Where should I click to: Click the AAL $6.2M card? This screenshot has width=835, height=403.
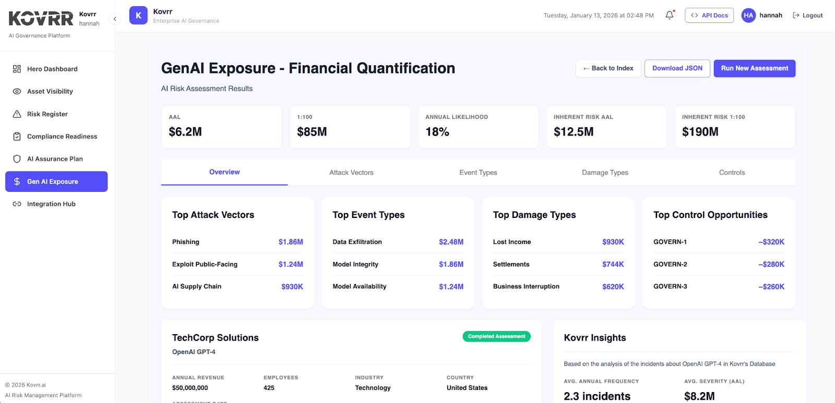pyautogui.click(x=221, y=127)
